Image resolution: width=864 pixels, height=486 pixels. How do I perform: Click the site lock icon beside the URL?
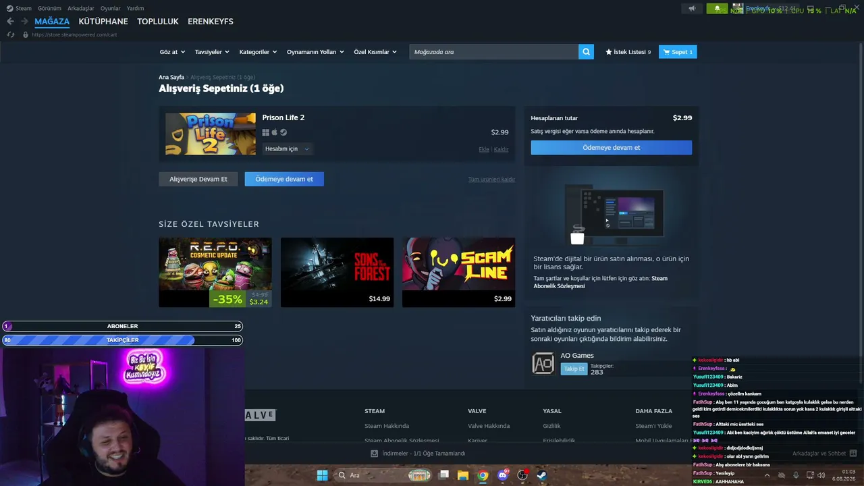point(26,34)
